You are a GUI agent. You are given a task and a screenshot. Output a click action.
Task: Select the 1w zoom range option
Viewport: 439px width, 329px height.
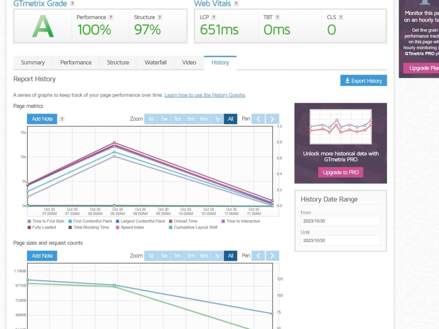point(164,118)
